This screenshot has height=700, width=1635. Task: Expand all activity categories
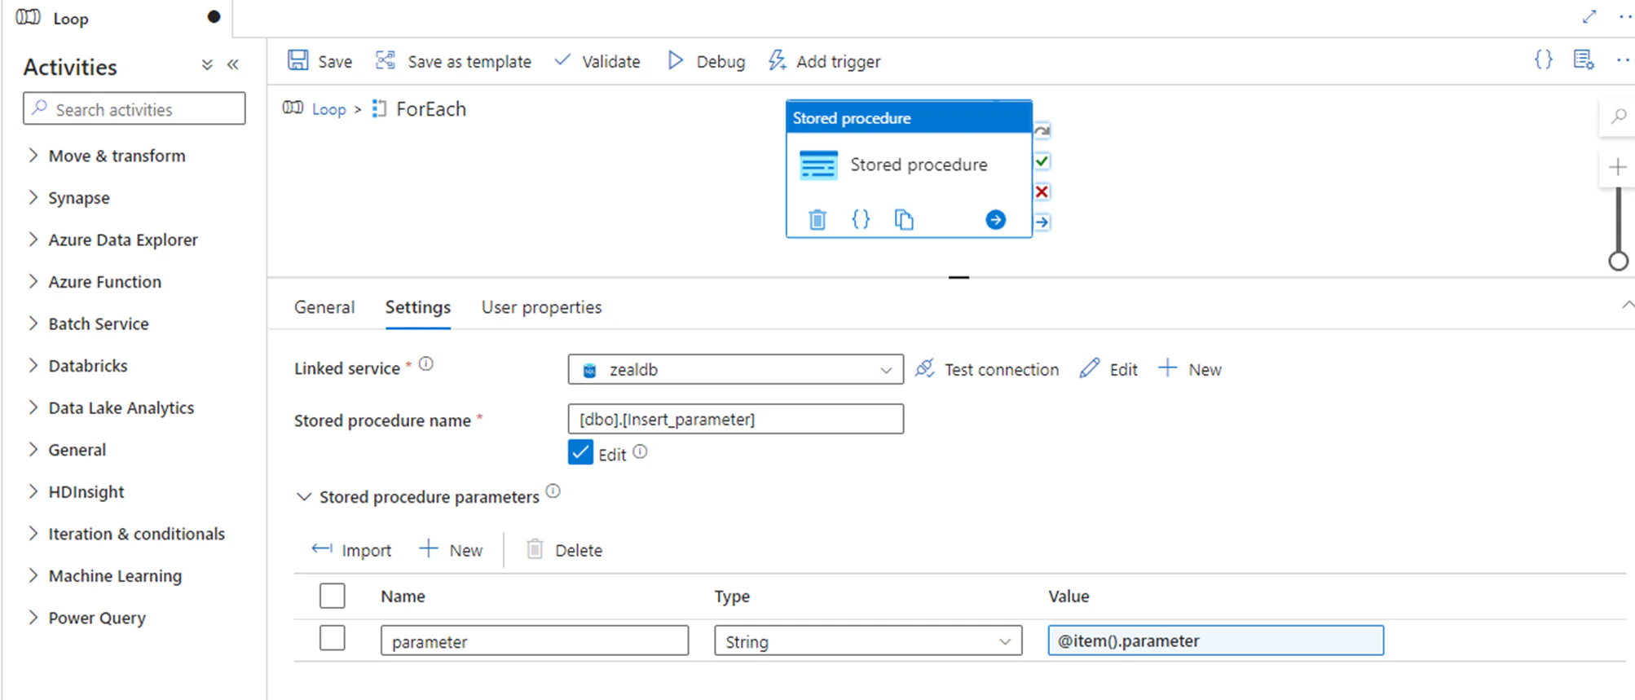(207, 64)
